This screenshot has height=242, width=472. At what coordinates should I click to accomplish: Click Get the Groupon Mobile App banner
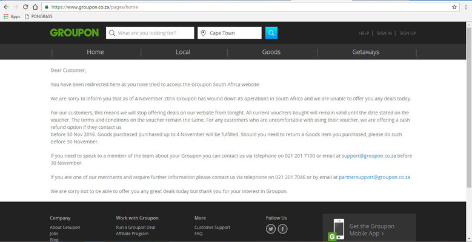369,229
